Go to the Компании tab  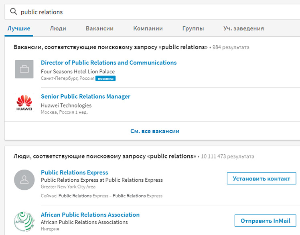point(148,28)
